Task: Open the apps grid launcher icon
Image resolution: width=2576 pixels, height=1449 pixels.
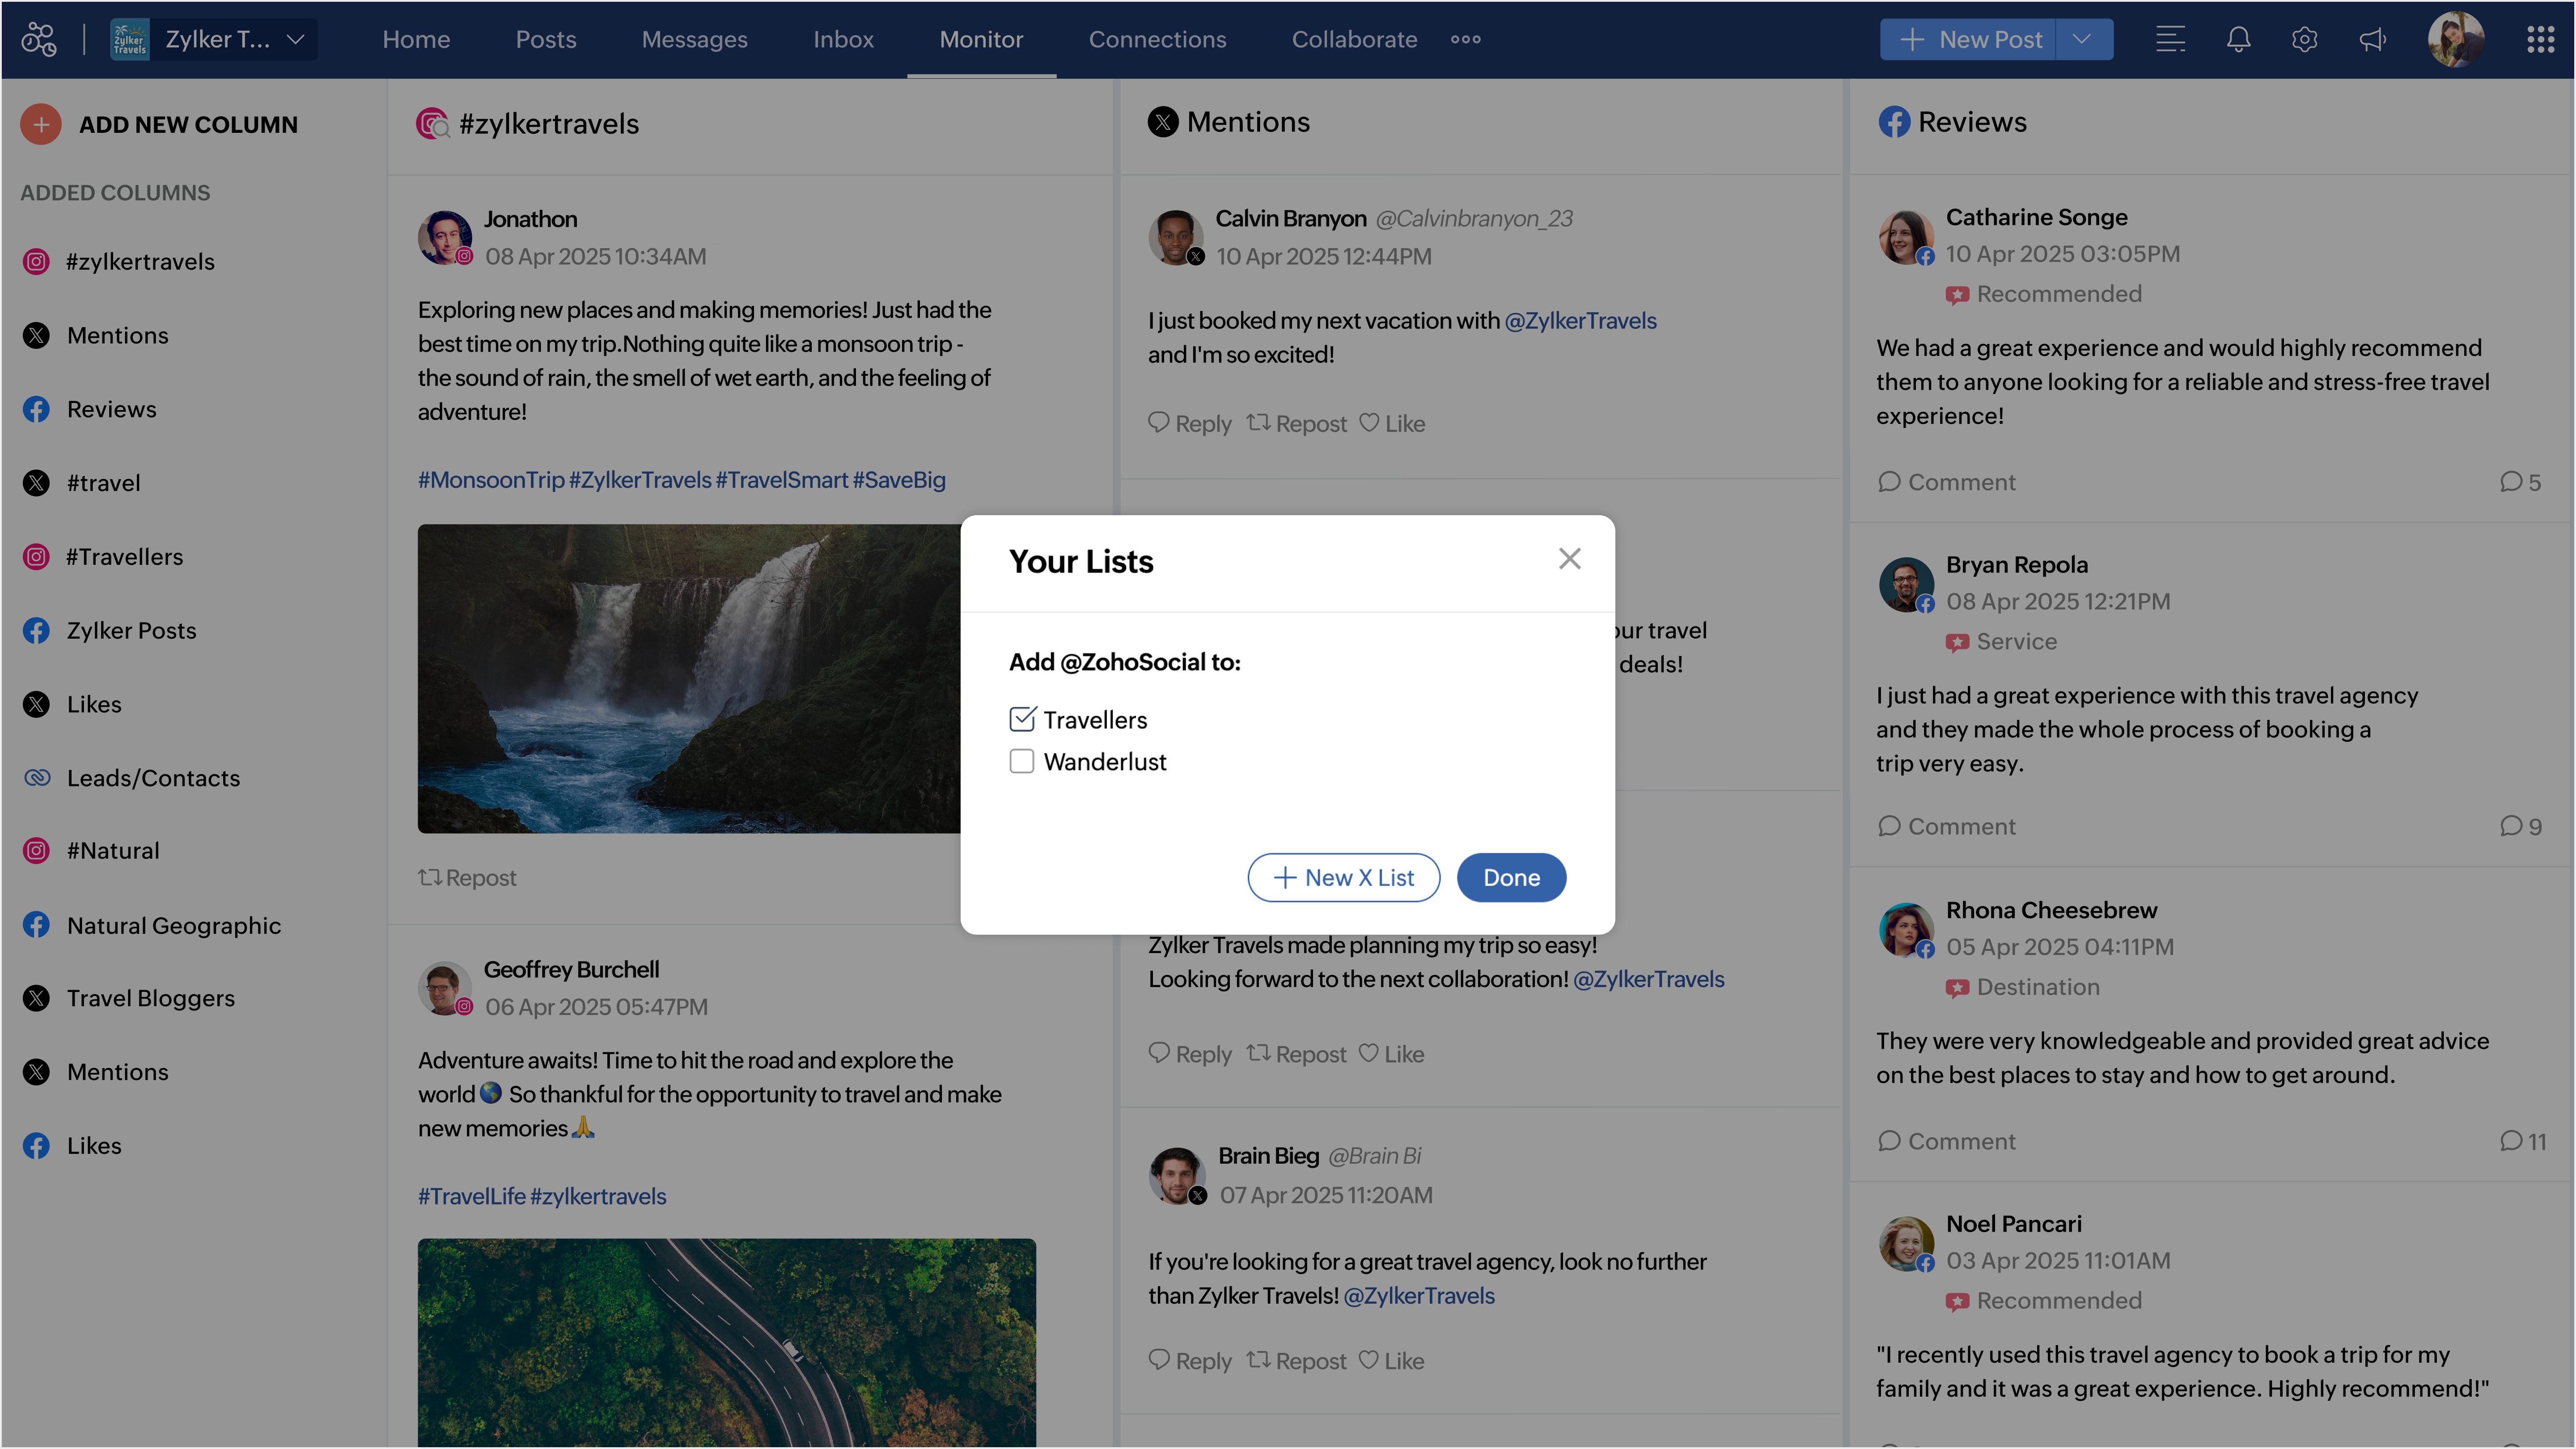Action: (x=2540, y=39)
